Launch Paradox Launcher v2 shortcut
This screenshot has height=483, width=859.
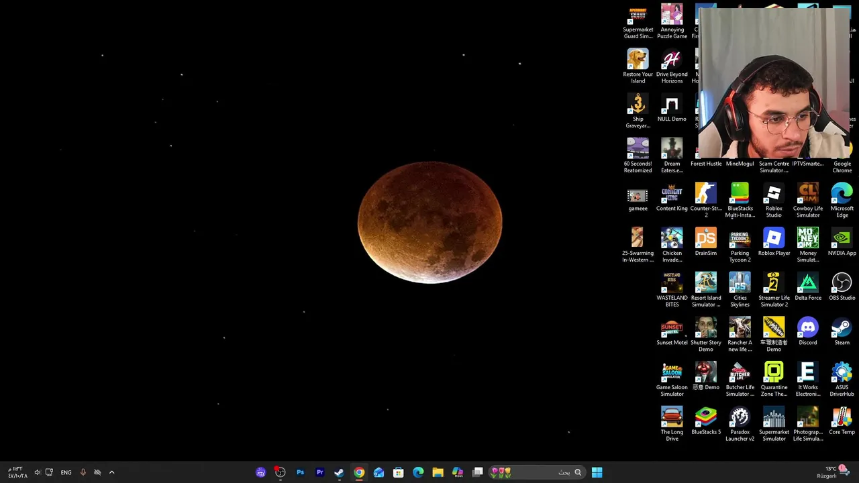tap(740, 424)
